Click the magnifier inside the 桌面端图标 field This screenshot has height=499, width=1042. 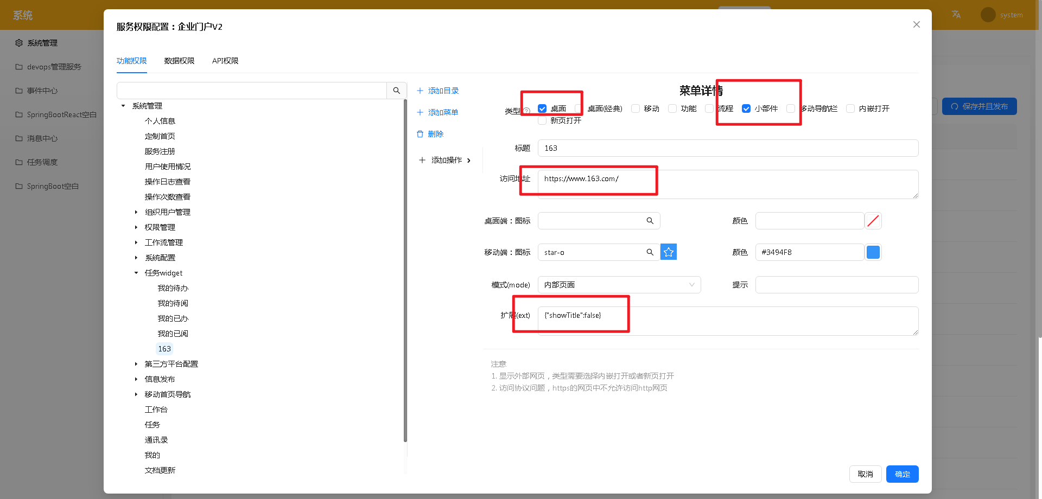tap(650, 221)
